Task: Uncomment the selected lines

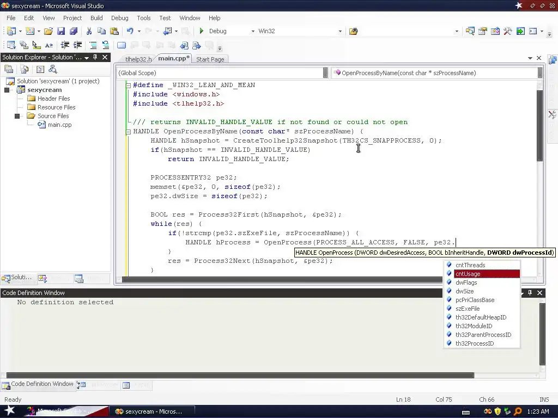Action: click(106, 45)
